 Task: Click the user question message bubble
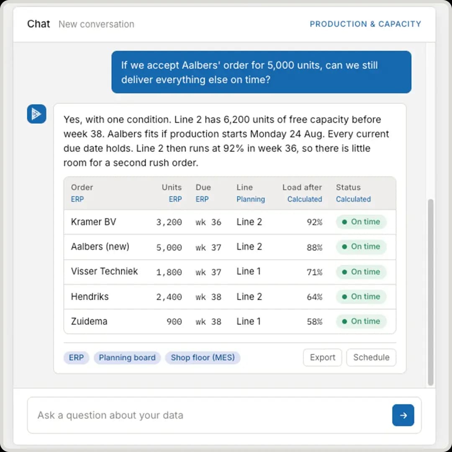pyautogui.click(x=261, y=72)
